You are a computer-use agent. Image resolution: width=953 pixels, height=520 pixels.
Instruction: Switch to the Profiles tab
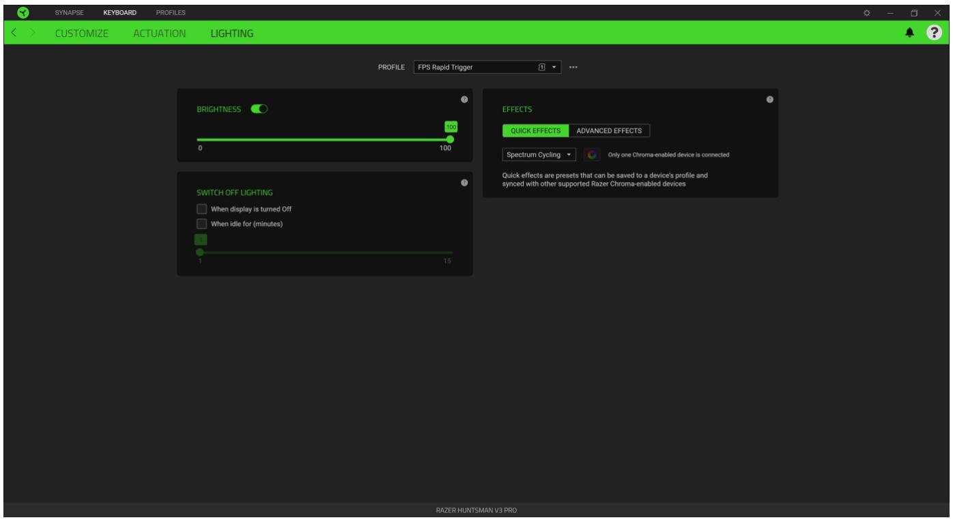tap(170, 13)
